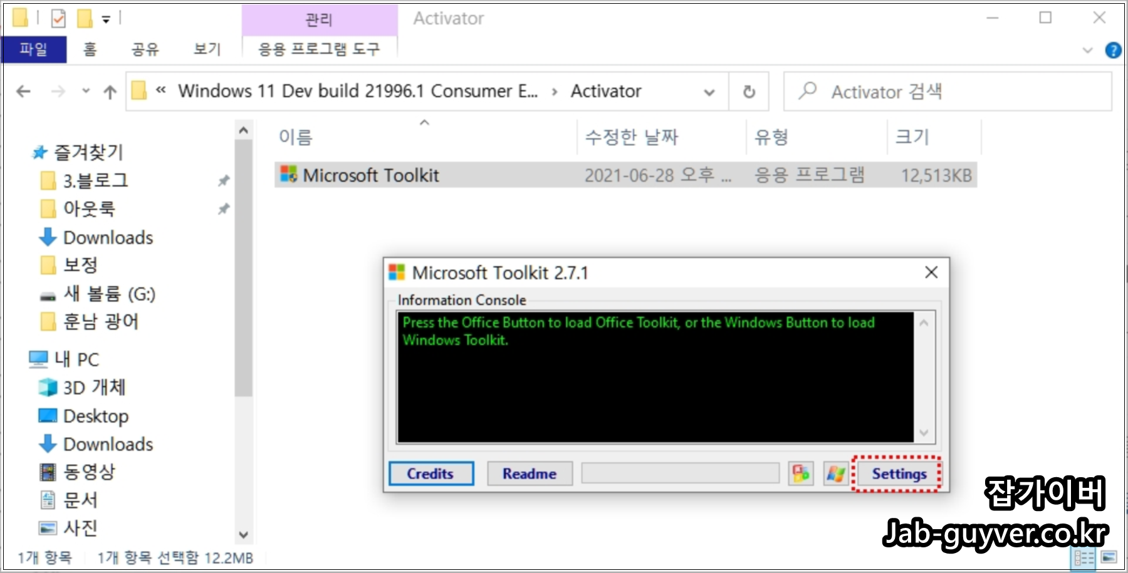Open Downloads under 즐겨찾기
Viewport: 1128px width, 573px height.
pos(108,237)
